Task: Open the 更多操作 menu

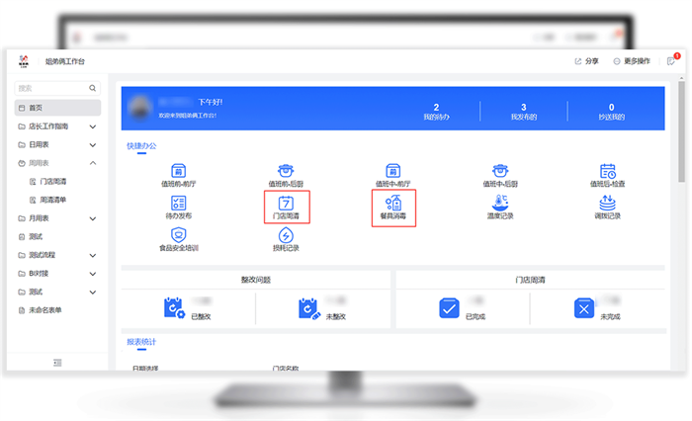Action: tap(632, 61)
